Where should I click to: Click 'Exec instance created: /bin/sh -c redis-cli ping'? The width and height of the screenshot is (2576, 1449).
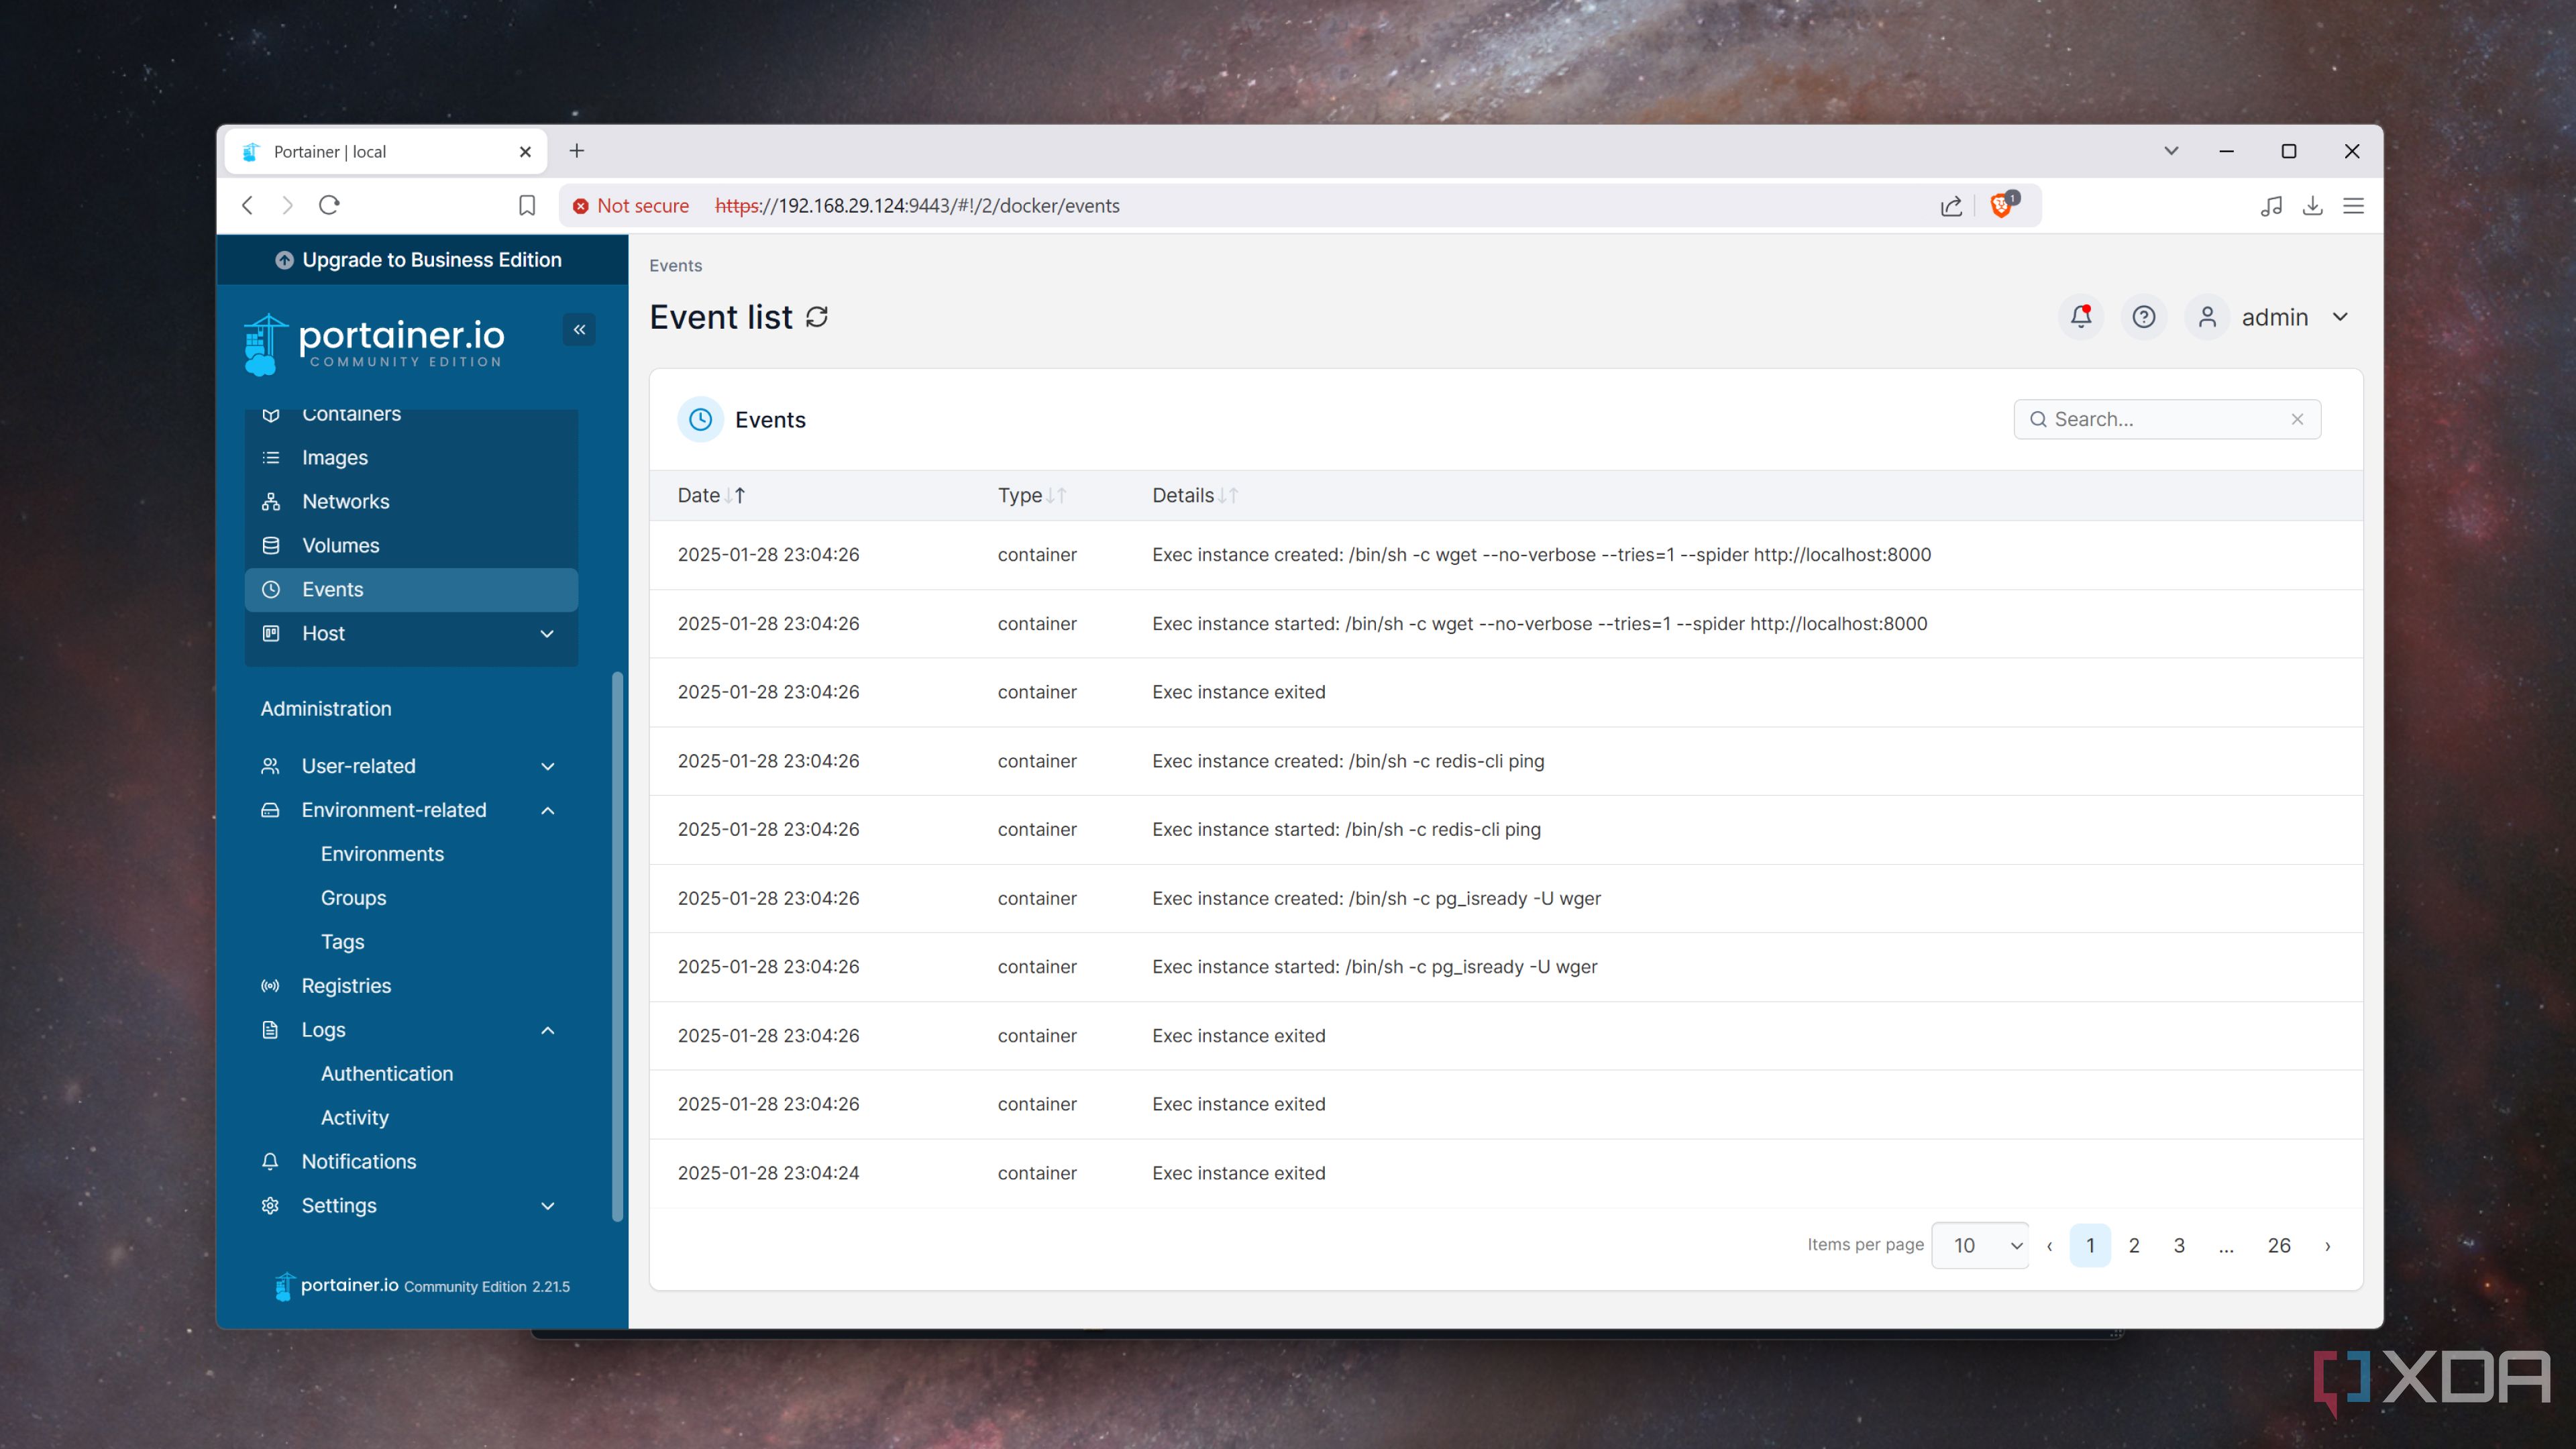pyautogui.click(x=1348, y=761)
